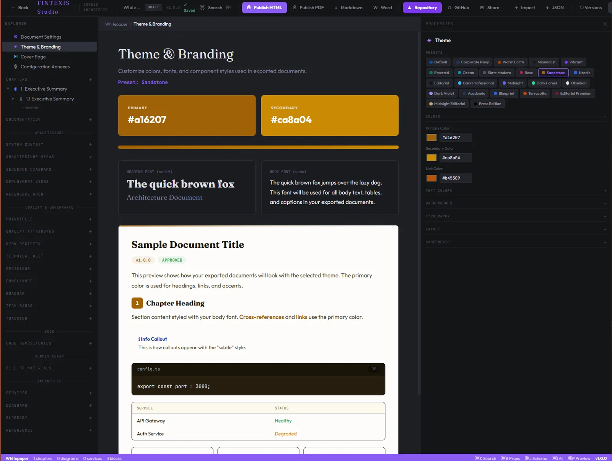The width and height of the screenshot is (612, 461).
Task: Add item to Technical Debt
Action: pyautogui.click(x=90, y=256)
